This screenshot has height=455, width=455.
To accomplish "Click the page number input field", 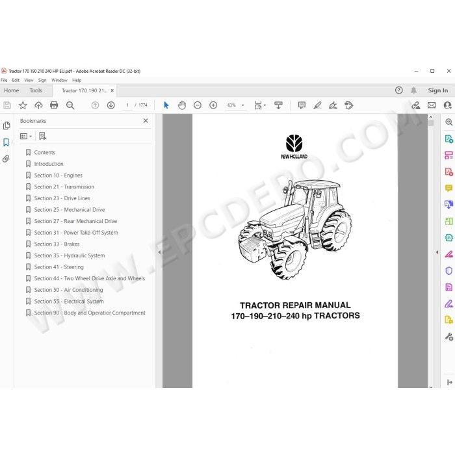I will [x=127, y=105].
